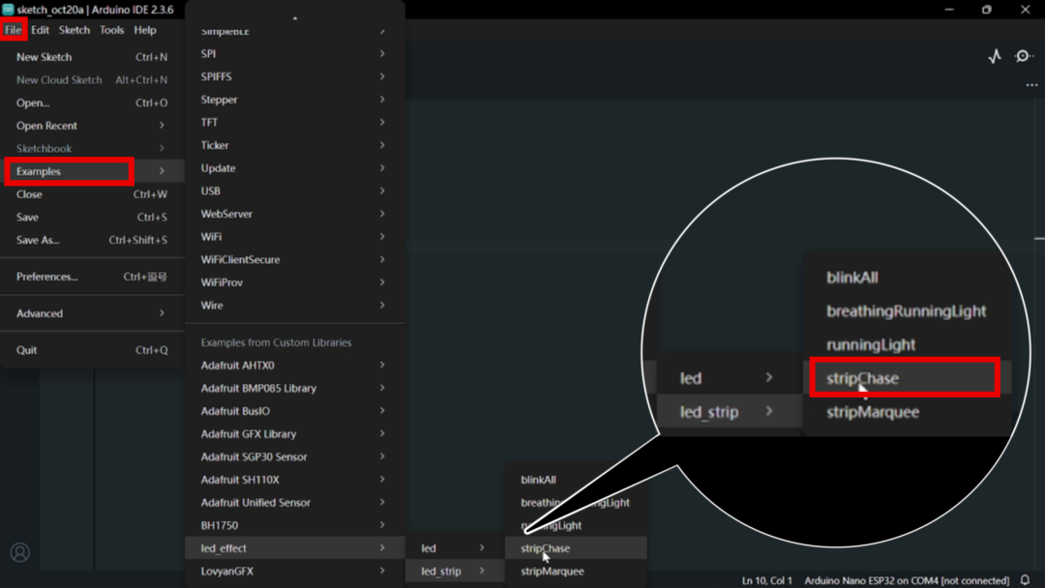Click scroll-up arrow atop the examples list
The height and width of the screenshot is (588, 1045).
pos(295,17)
